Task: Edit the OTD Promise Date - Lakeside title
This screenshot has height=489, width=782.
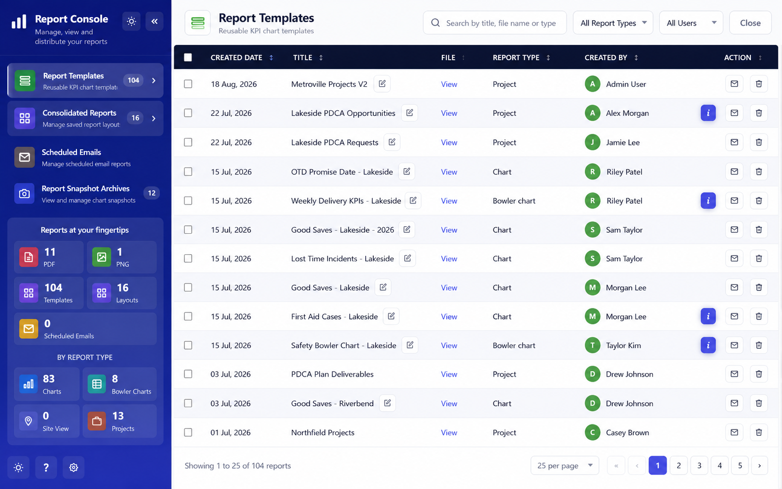Action: [407, 172]
